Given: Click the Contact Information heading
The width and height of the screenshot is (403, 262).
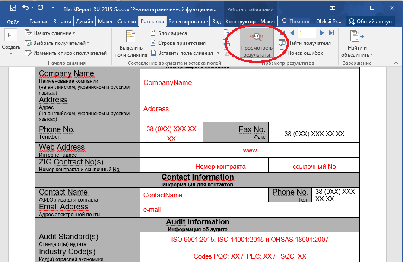Looking at the screenshot, I should [198, 177].
